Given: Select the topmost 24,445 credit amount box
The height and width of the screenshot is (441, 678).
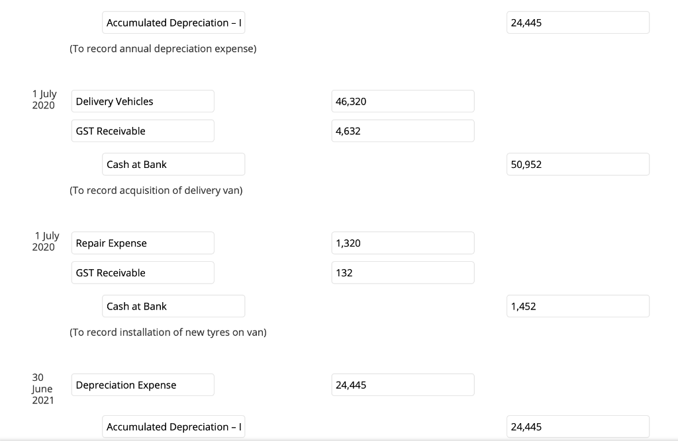Looking at the screenshot, I should click(577, 22).
